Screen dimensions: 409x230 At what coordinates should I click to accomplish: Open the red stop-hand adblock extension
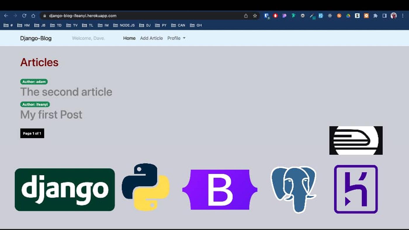point(275,16)
